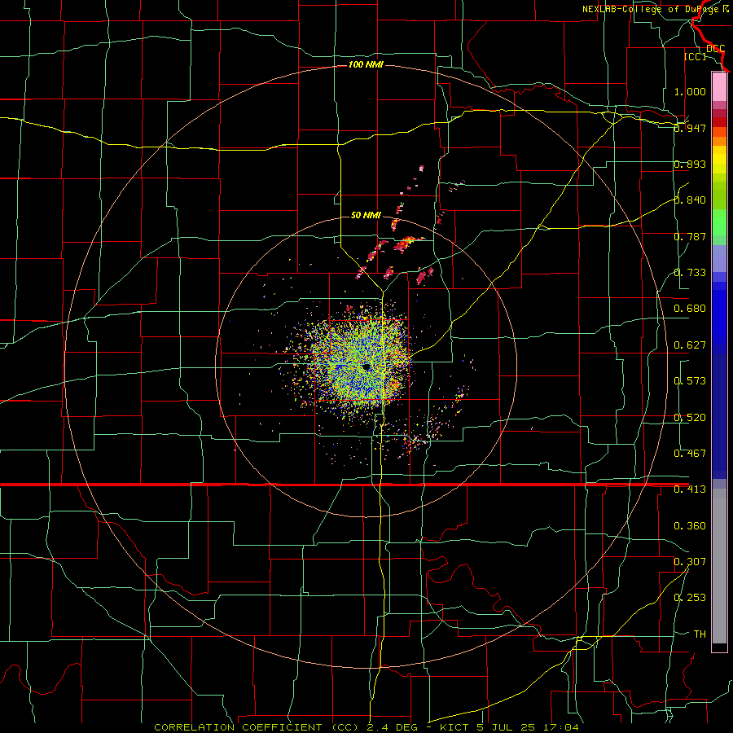This screenshot has height=733, width=733.
Task: Click the [CC] legend unit label
Action: pos(696,56)
